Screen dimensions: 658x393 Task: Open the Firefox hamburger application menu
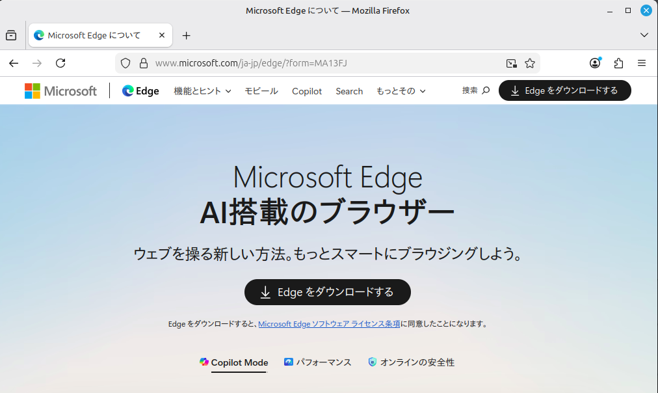point(642,63)
